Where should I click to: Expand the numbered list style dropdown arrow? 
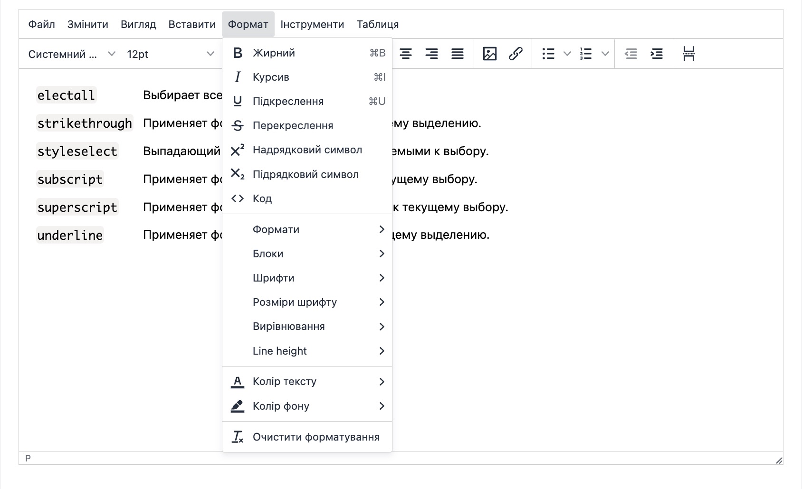605,54
